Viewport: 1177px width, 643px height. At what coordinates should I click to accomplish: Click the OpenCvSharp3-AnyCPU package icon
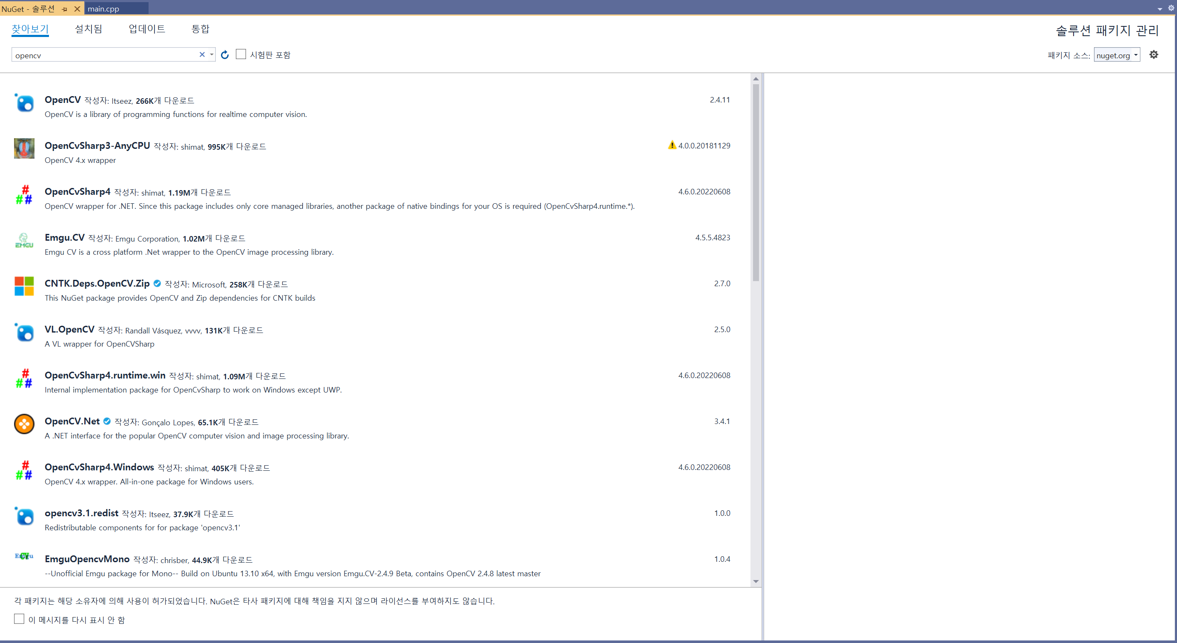point(24,149)
